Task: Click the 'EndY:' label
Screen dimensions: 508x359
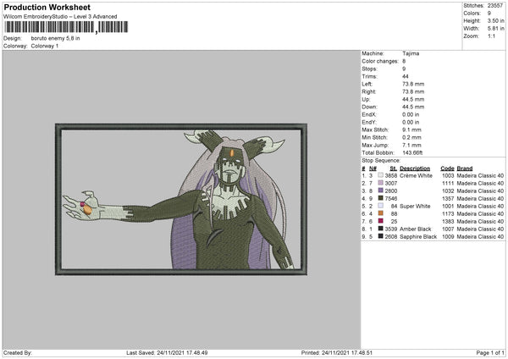Action: coord(369,122)
